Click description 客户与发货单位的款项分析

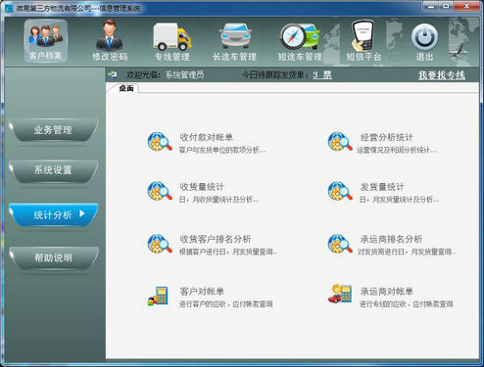point(222,150)
